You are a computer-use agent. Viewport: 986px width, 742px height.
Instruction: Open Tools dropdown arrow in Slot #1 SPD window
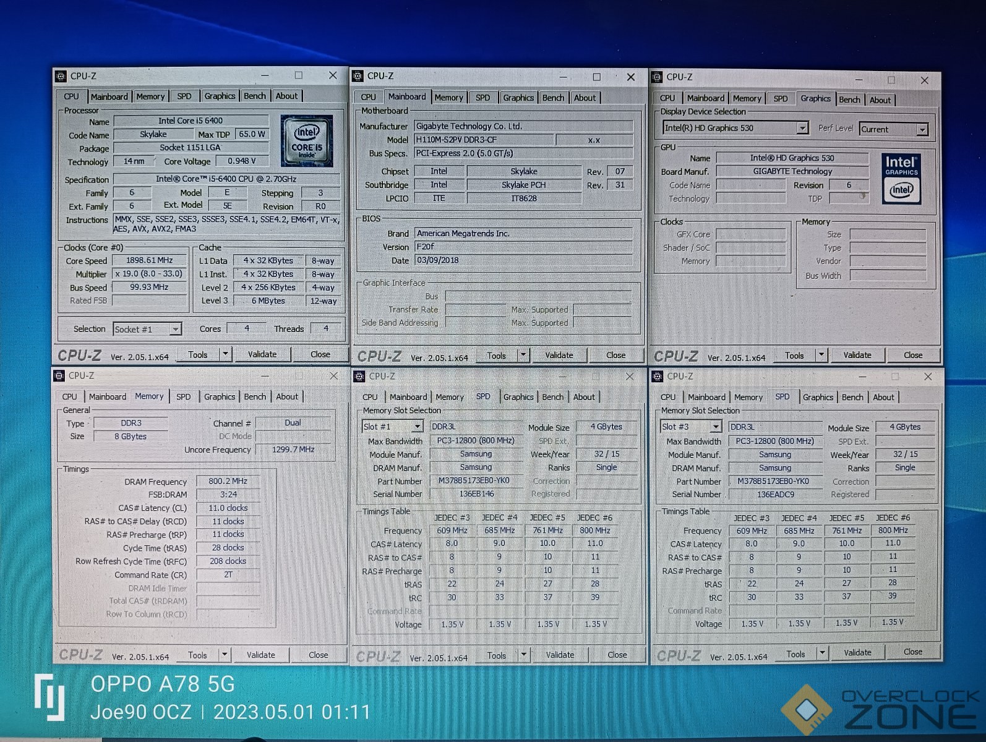pyautogui.click(x=523, y=655)
